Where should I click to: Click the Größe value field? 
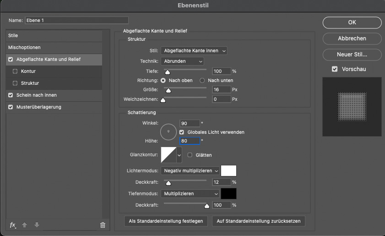pyautogui.click(x=222, y=90)
